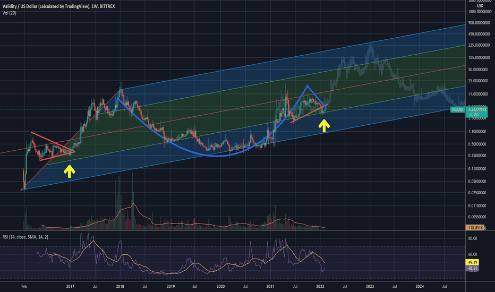Select the red triangle pattern drawn in 2016
Screen dimensions: 495x292
tap(52, 147)
